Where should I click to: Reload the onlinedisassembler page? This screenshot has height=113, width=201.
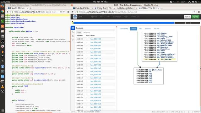click(x=194, y=12)
